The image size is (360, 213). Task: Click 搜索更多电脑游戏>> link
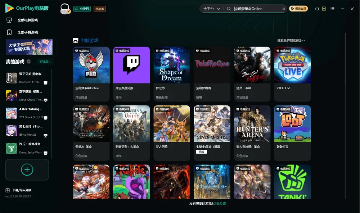pyautogui.click(x=291, y=40)
